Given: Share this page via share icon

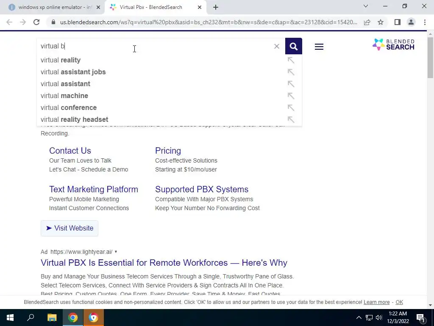Looking at the screenshot, I should (x=367, y=22).
